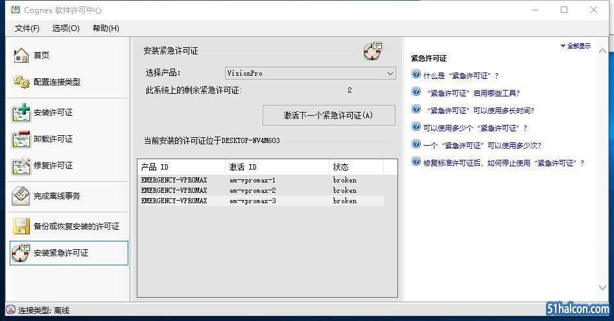Select row em-vpromax-3
Image resolution: width=614 pixels, height=321 pixels.
[x=261, y=201]
